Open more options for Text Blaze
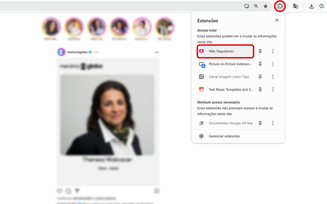 pos(273,90)
